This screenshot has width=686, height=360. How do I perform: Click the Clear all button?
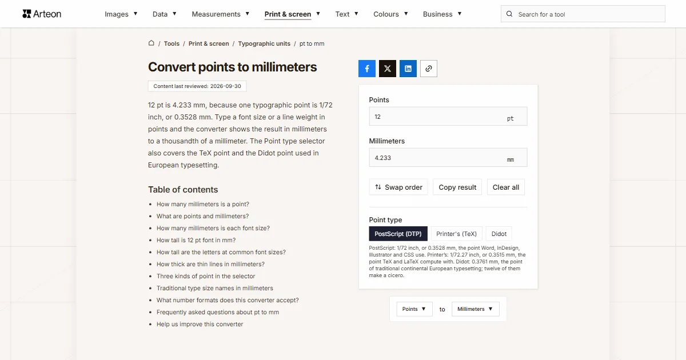pyautogui.click(x=506, y=187)
